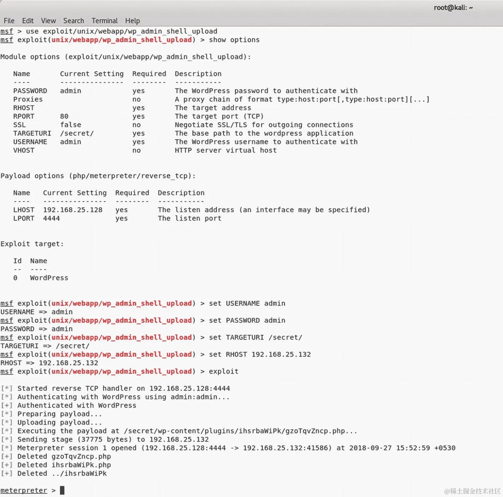Click the 'set USERNAME admin' command
Screen dimensions: 503x497
click(x=247, y=303)
